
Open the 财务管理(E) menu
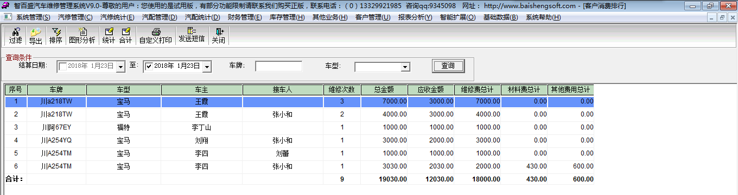coord(245,17)
